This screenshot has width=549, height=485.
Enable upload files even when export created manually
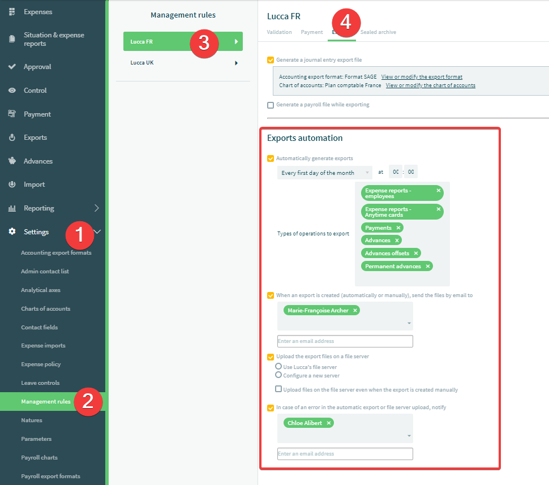278,389
